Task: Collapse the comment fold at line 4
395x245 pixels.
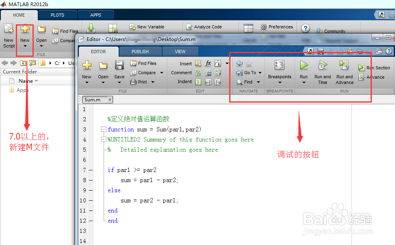Action: tap(104, 140)
